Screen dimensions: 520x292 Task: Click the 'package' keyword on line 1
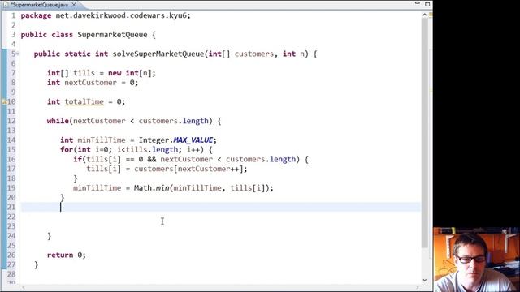click(36, 15)
